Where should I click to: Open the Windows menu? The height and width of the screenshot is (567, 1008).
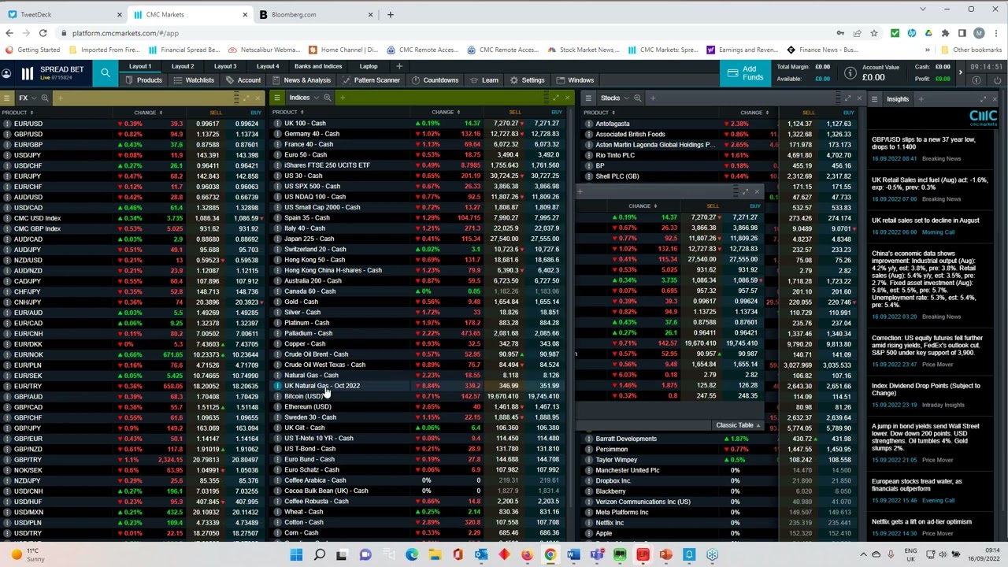(576, 80)
